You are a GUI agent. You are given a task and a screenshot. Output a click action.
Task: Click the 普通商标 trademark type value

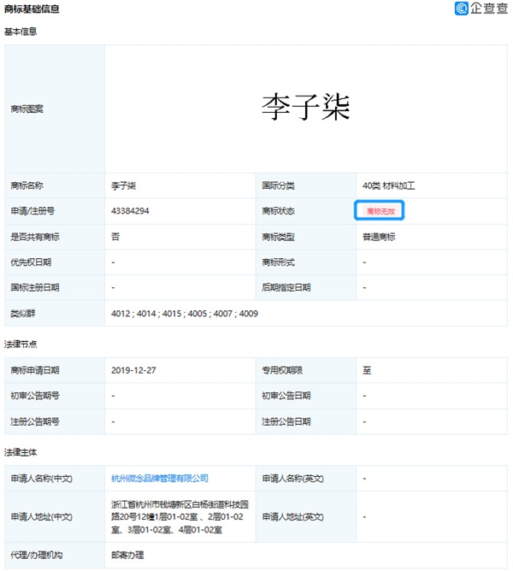click(379, 237)
